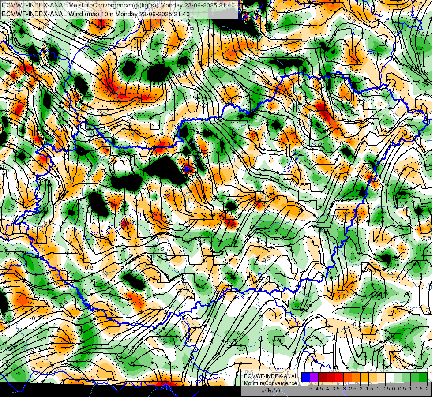Click the orange-red swatch between -3 and -2.5
Viewport: 432px width, 397px height.
click(x=348, y=377)
